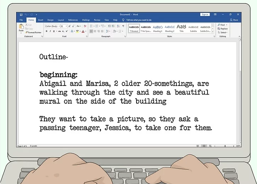Open the References tab
Viewport: 257px width, 184px height.
[x=73, y=20]
